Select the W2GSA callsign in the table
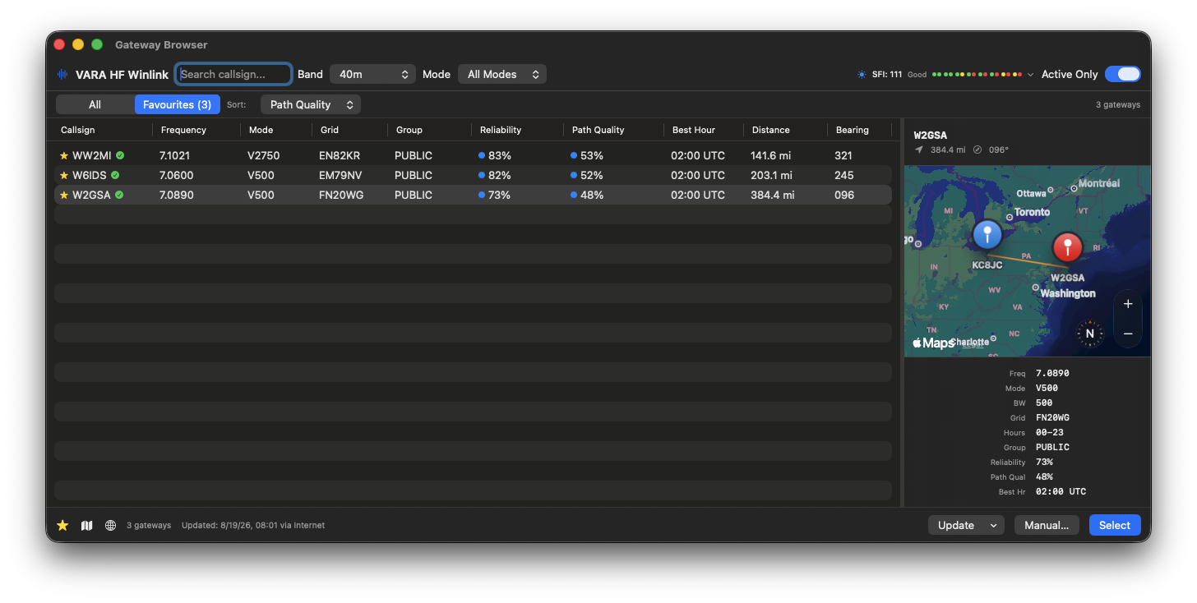This screenshot has width=1197, height=603. point(91,195)
